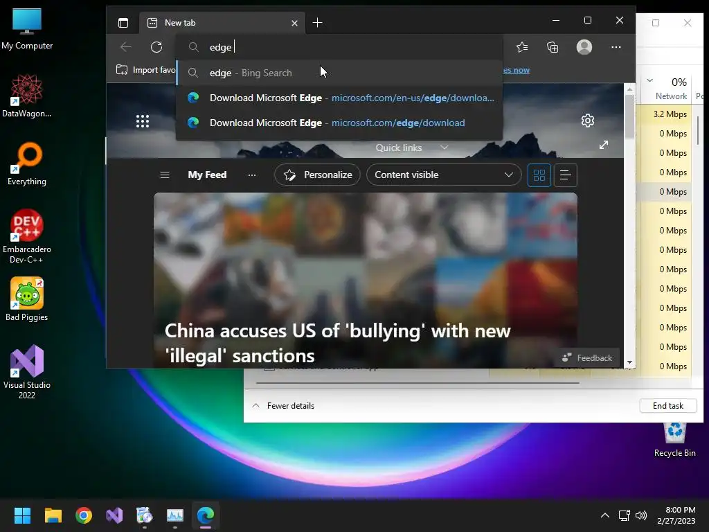Switch feed to list view
The image size is (709, 532).
tap(565, 175)
